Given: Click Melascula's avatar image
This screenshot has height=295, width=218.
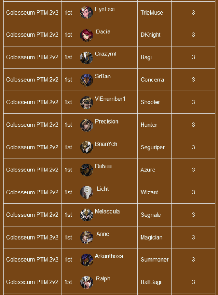Looking at the screenshot, I should tap(86, 215).
